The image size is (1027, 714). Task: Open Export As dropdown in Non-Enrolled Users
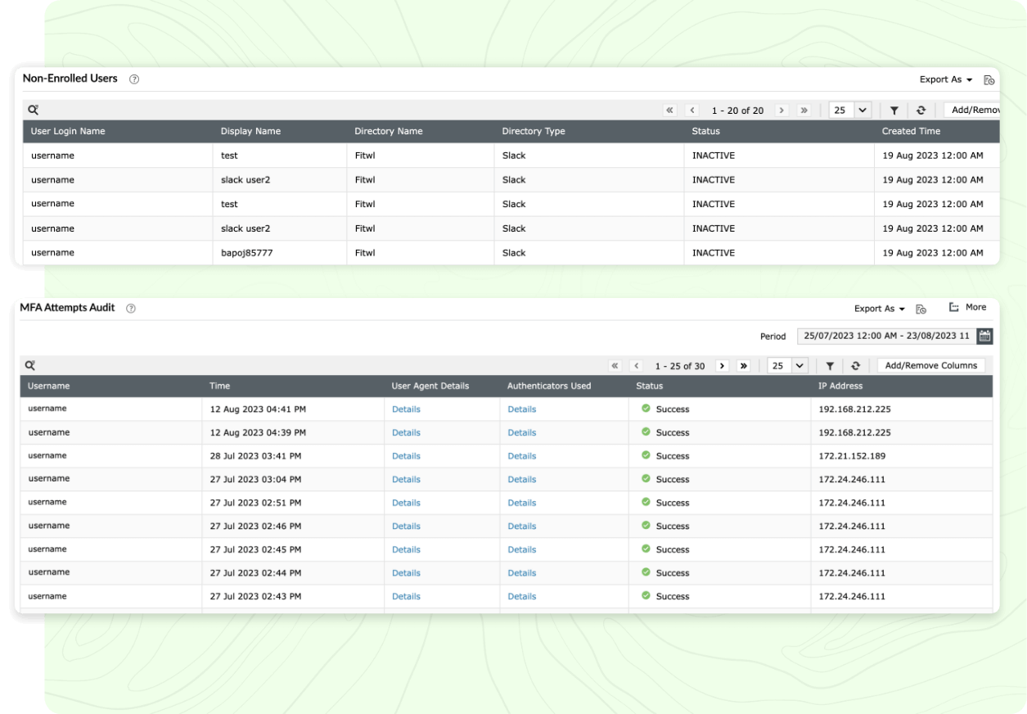tap(945, 79)
